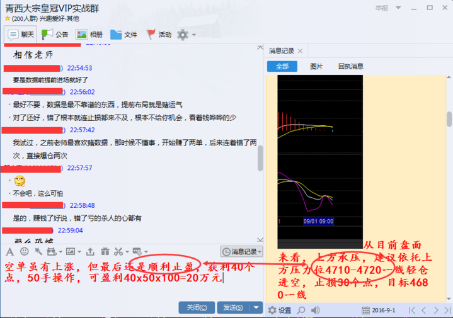Click the message 相信老师
This screenshot has width=453, height=318.
(x=33, y=55)
